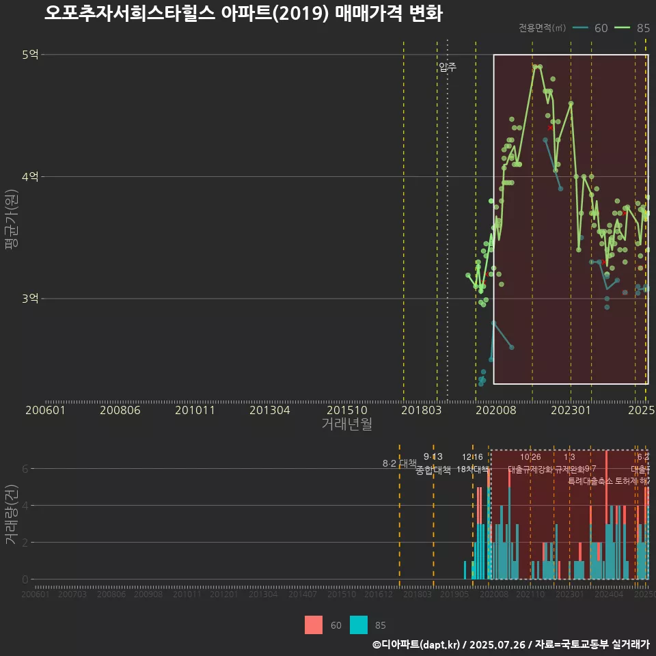Click the 8·2 대책 policy marker label
The width and height of the screenshot is (656, 656).
point(400,463)
